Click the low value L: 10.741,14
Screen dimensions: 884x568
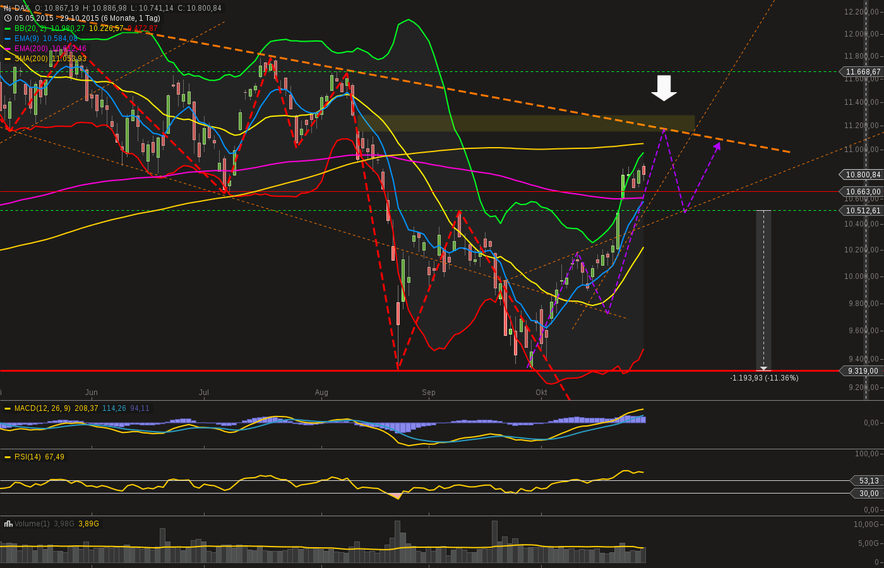click(152, 8)
